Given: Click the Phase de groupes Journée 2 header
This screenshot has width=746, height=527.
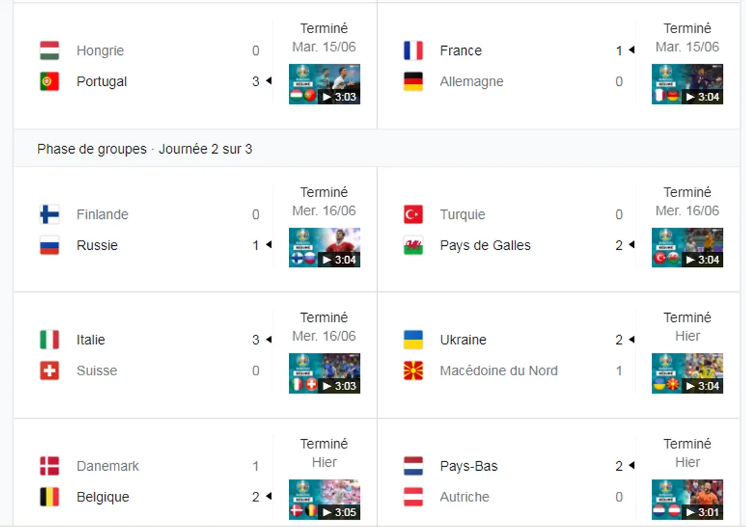Looking at the screenshot, I should click(144, 149).
